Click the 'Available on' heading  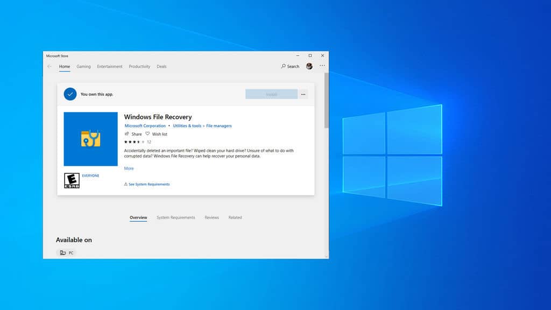pos(74,240)
